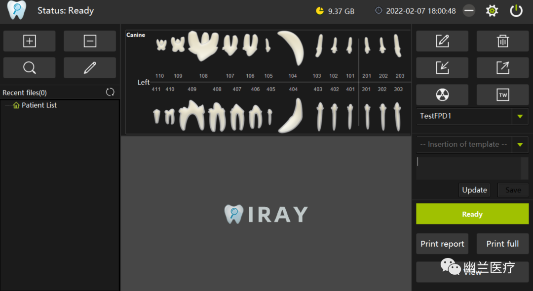Click the Print report button

pyautogui.click(x=442, y=244)
